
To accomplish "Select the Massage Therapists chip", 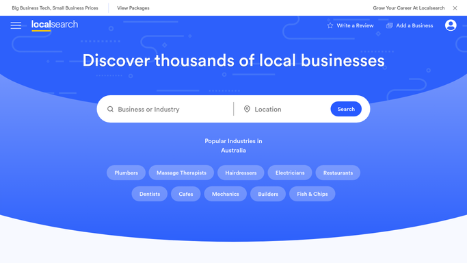I will pos(181,173).
